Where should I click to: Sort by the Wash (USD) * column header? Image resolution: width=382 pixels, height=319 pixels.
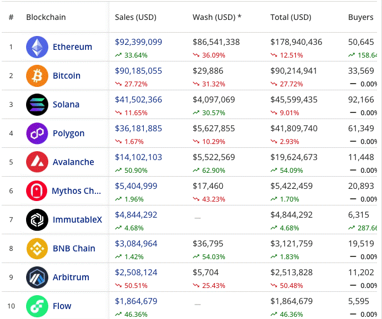[217, 18]
